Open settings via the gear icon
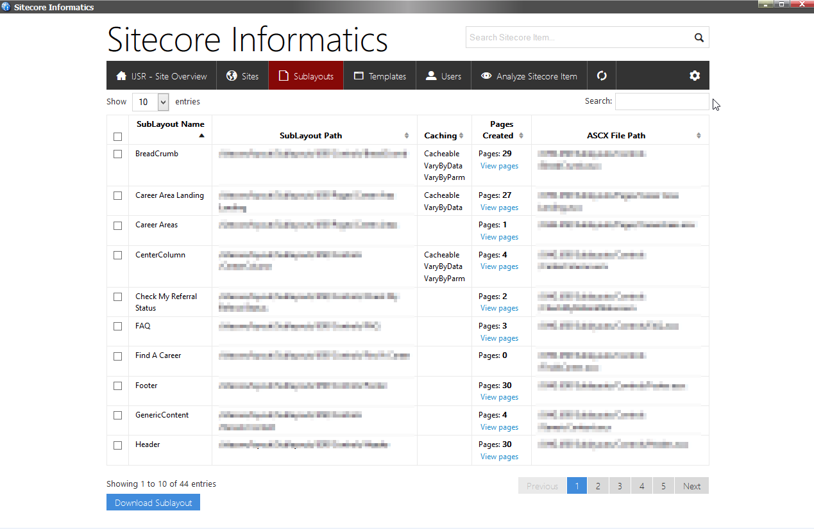Image resolution: width=814 pixels, height=529 pixels. (x=695, y=76)
